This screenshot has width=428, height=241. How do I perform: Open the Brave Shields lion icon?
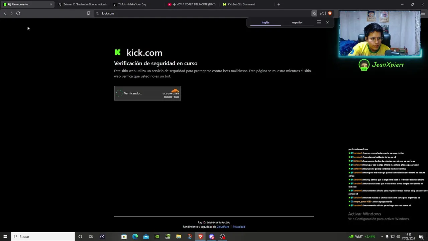pyautogui.click(x=330, y=13)
